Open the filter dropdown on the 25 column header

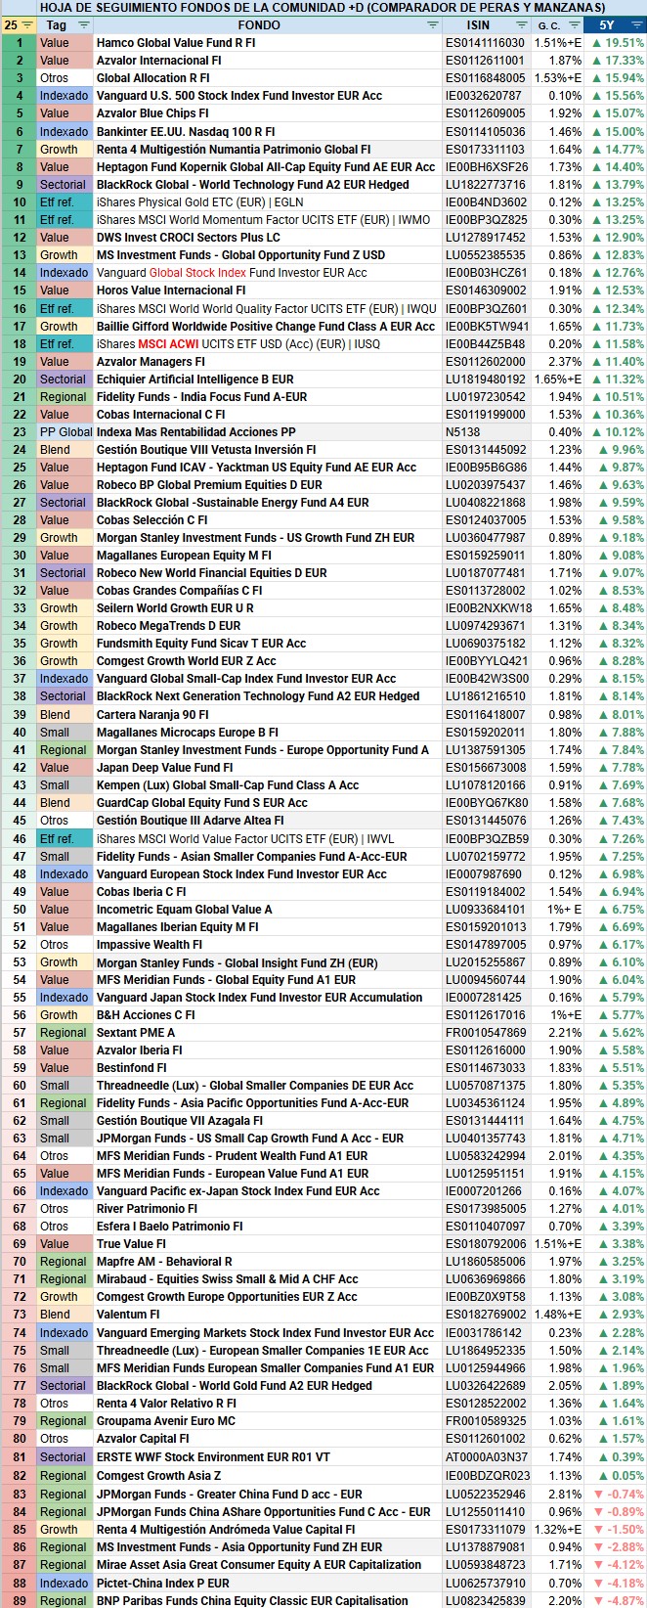click(27, 25)
